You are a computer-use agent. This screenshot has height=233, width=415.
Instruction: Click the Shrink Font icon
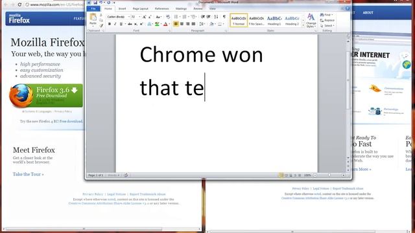click(150, 17)
